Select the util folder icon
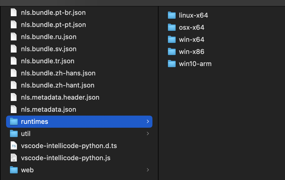The image size is (285, 180). 14,133
